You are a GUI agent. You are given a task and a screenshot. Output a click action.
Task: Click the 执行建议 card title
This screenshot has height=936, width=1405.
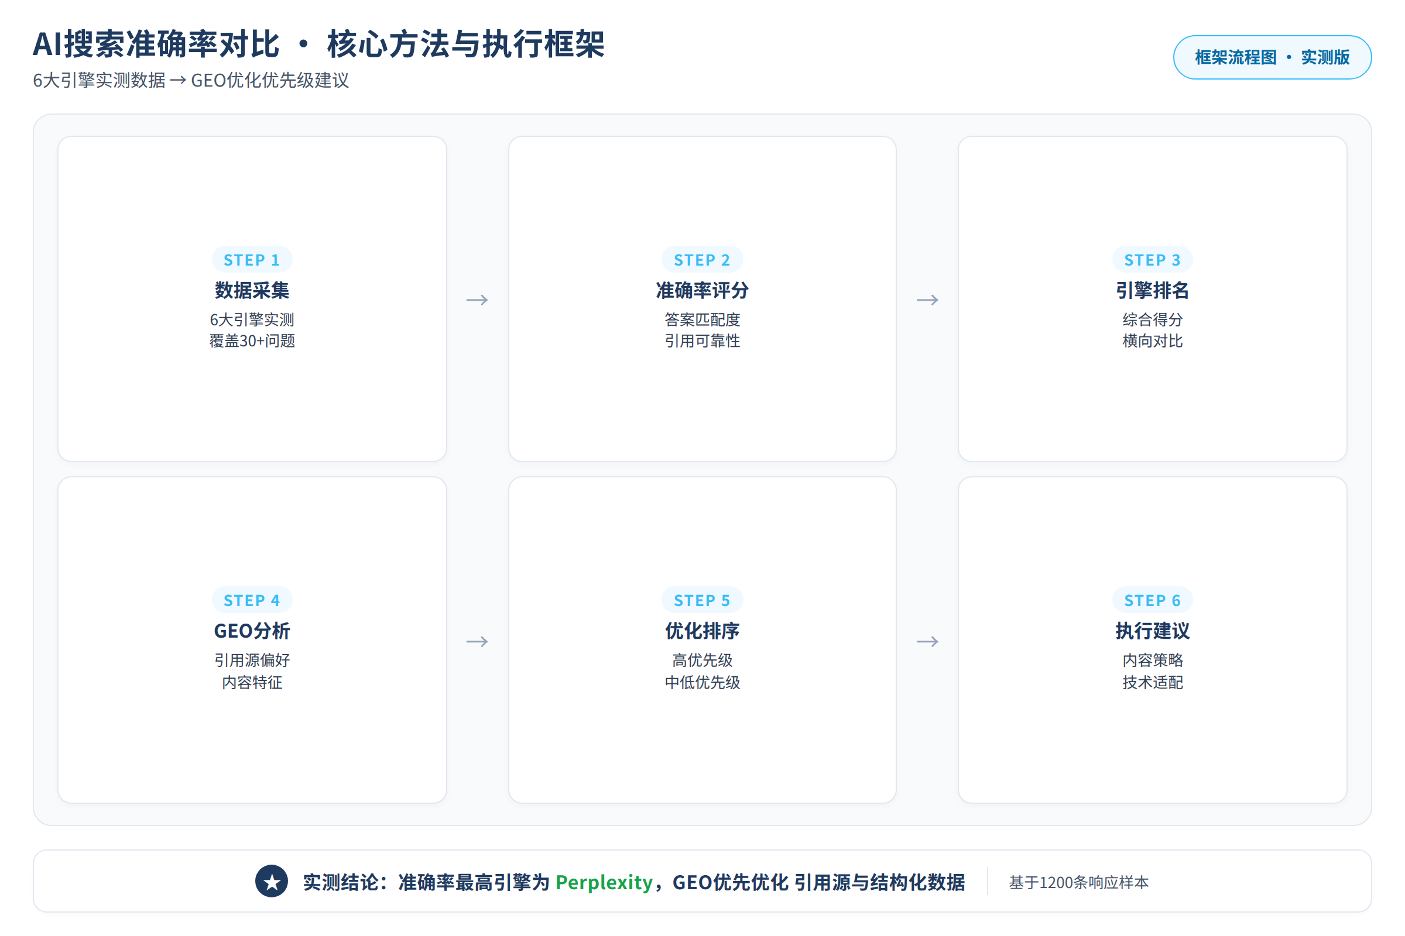point(1152,631)
